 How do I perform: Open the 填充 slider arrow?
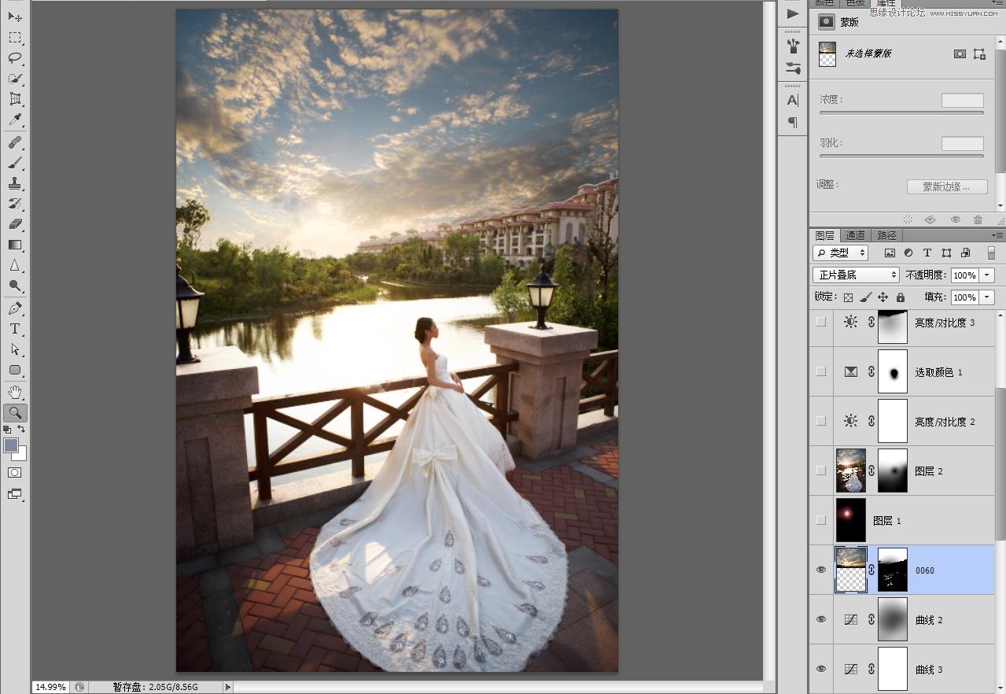(987, 297)
